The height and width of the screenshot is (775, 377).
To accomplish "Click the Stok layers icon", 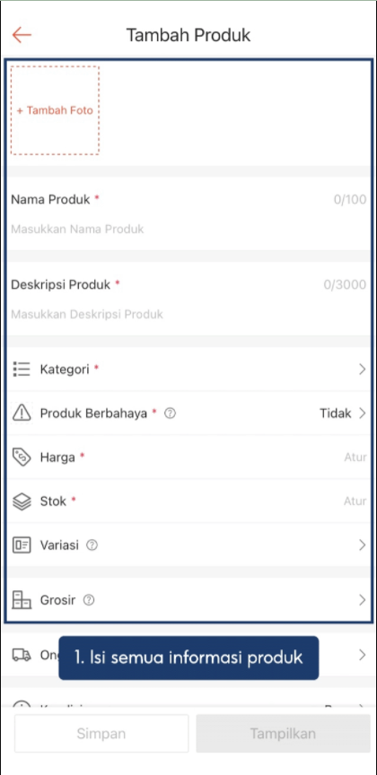I will coord(22,501).
